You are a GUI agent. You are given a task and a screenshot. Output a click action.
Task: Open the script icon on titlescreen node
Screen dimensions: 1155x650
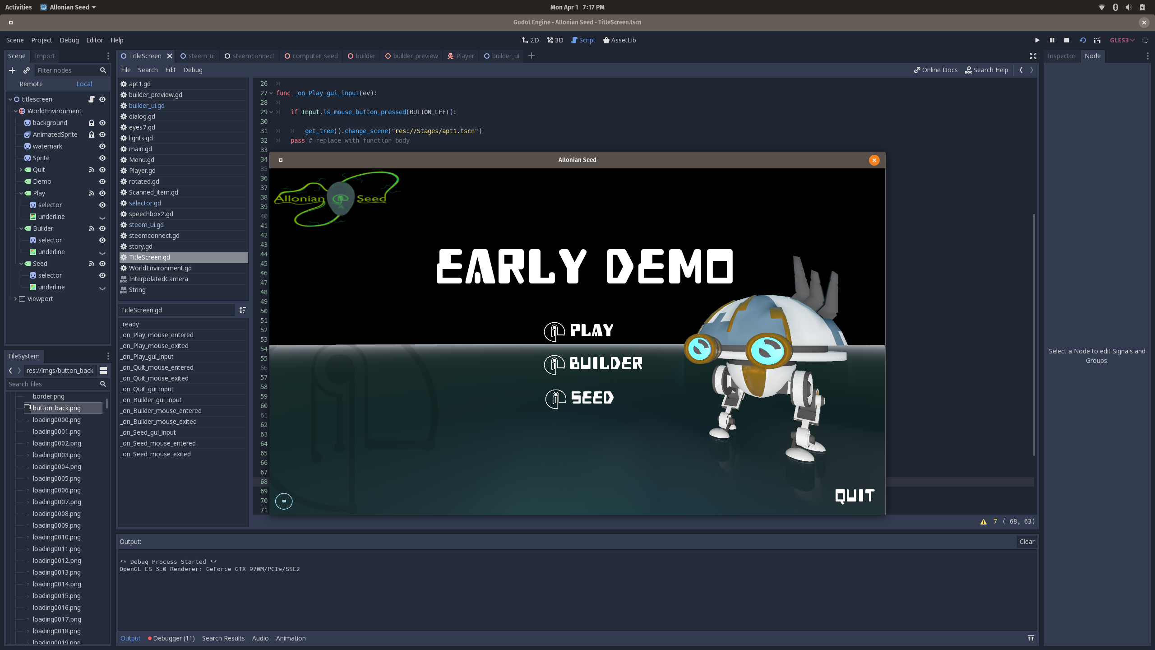tap(92, 99)
